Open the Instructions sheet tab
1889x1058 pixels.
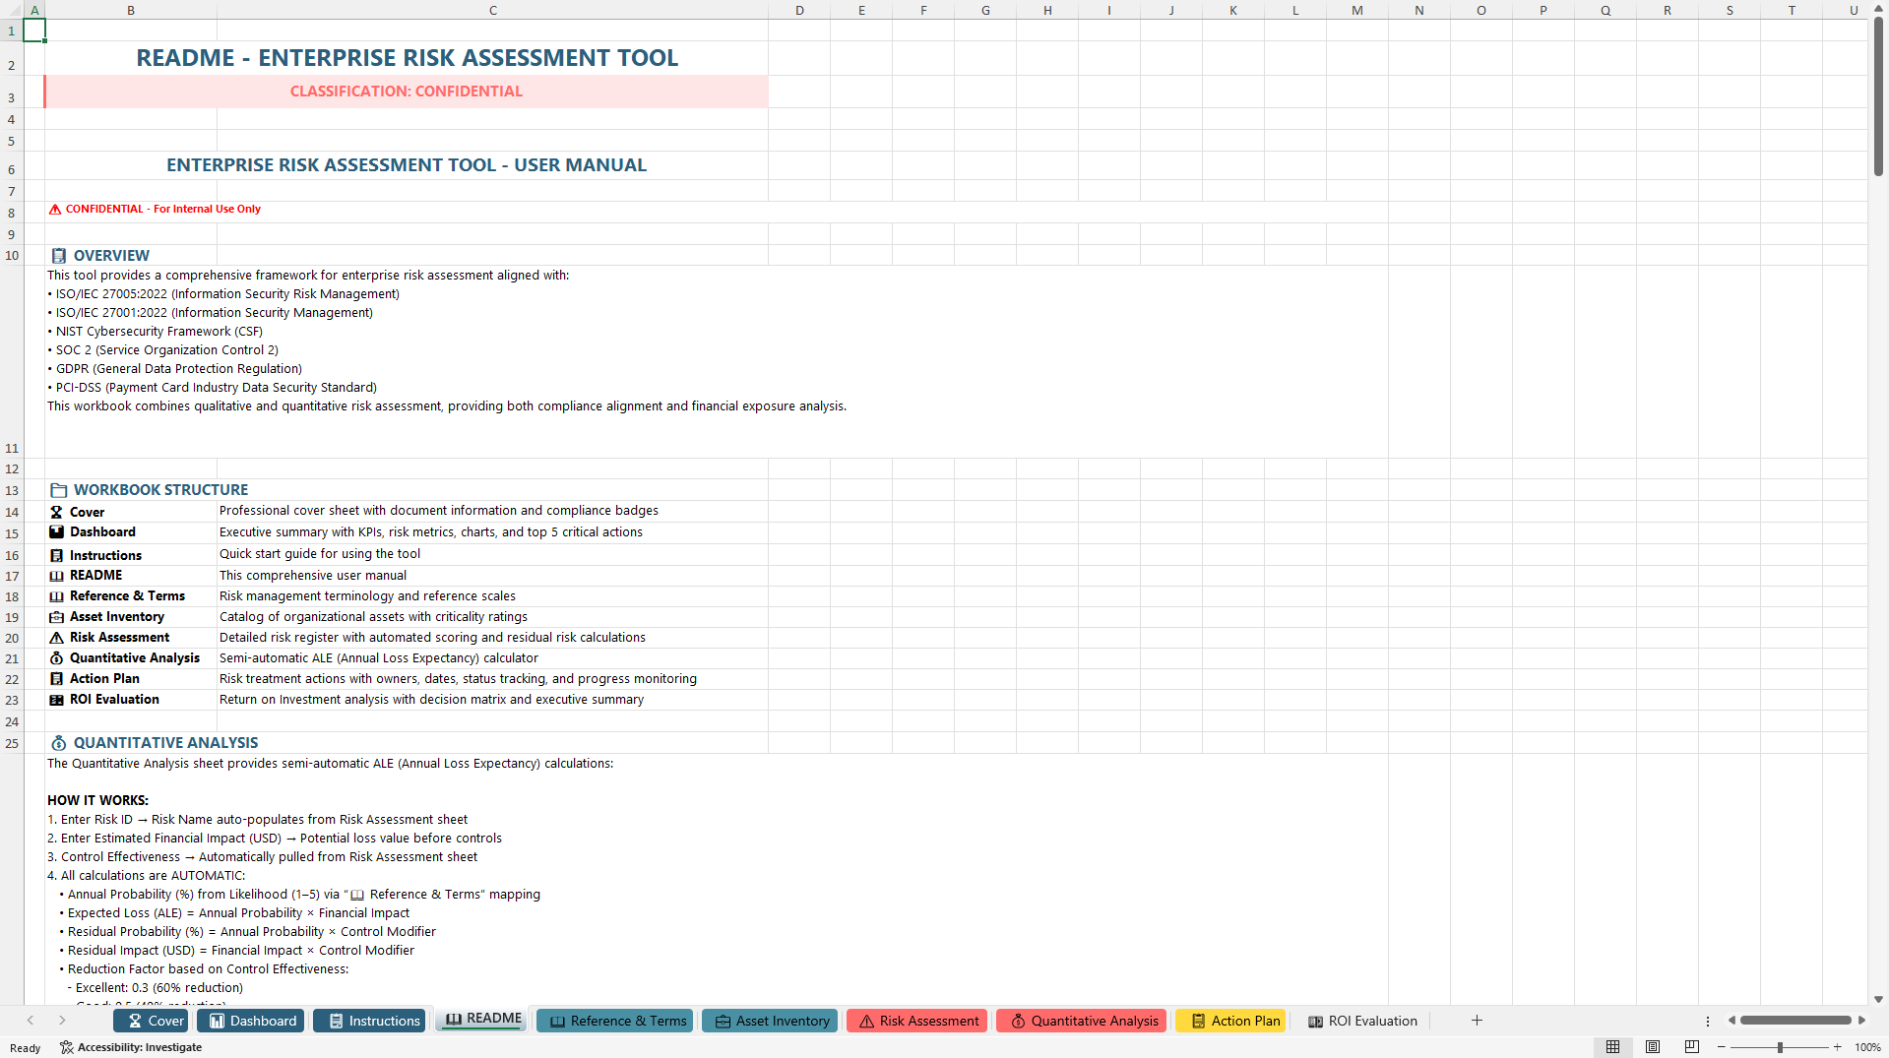tap(369, 1021)
